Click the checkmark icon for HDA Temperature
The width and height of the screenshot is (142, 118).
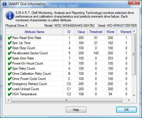pos(10,94)
